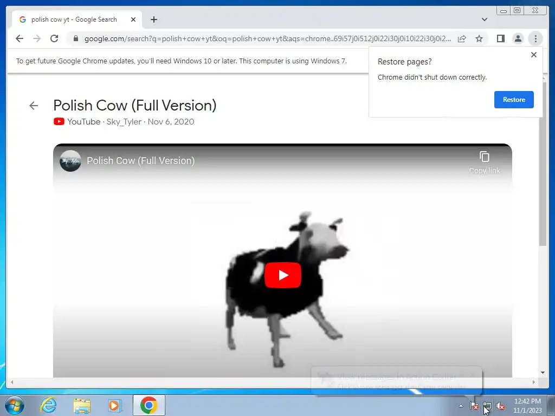Viewport: 555px width, 416px height.
Task: Click the Nov 6, 2020 date text
Action: (171, 122)
